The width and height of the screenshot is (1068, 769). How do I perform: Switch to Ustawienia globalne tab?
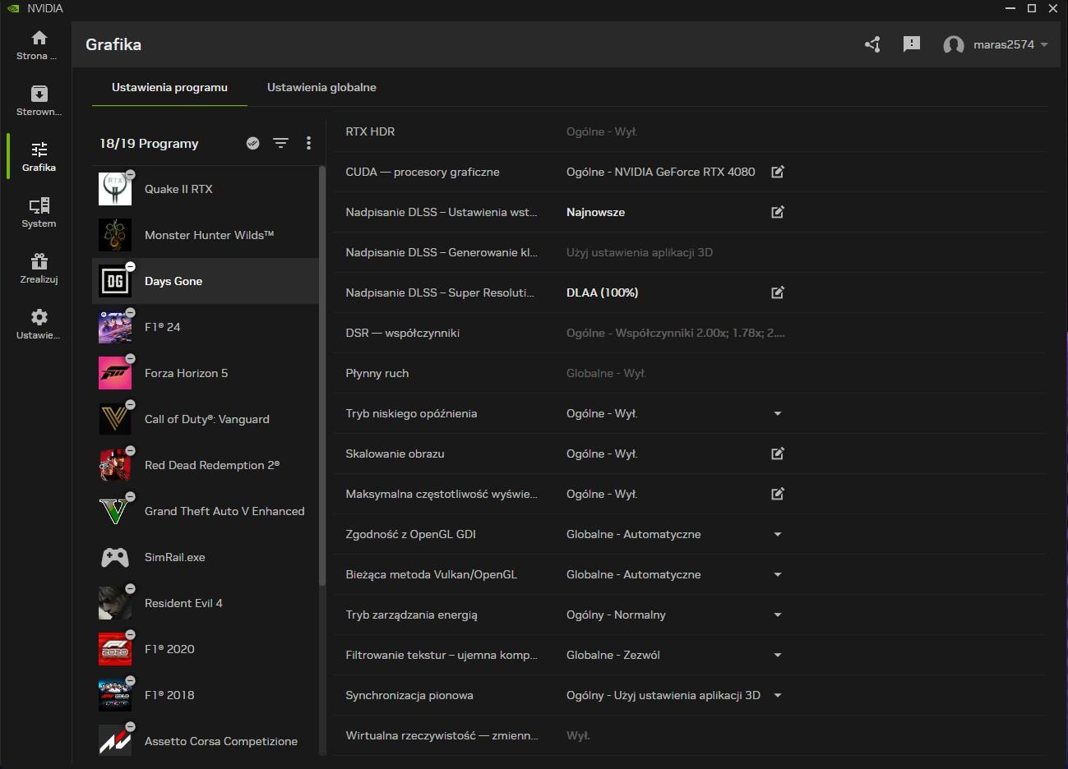(x=321, y=87)
